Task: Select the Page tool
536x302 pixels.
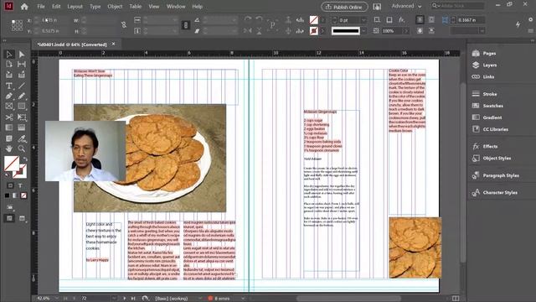Action: [9, 64]
